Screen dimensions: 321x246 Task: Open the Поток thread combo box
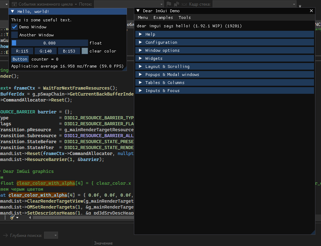click(129, 4)
